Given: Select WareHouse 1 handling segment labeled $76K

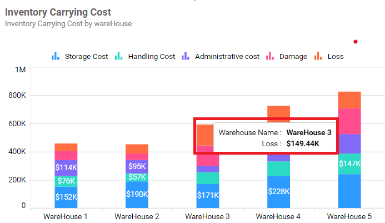Looking at the screenshot, I should coord(66,181).
